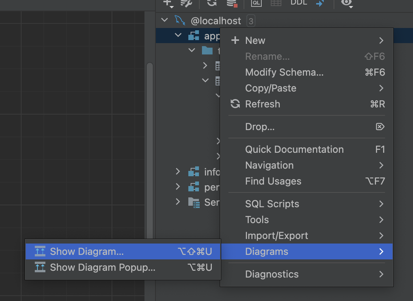
Task: Click the greyed-out Rename... entry
Action: (x=307, y=56)
